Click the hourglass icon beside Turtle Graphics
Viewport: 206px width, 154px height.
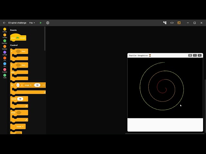coord(150,56)
